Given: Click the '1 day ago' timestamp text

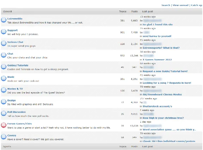Looking at the screenshot, I should pyautogui.click(x=146, y=122).
